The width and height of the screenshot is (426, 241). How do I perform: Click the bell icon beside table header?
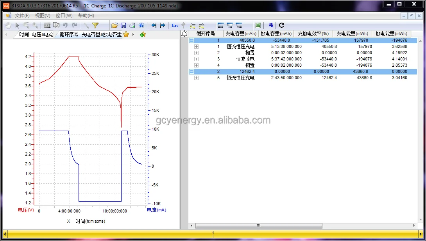point(184,34)
